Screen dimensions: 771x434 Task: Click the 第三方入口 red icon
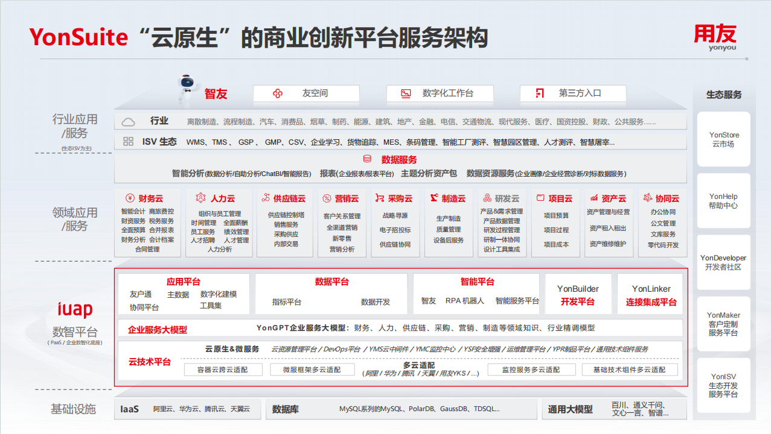pos(540,93)
